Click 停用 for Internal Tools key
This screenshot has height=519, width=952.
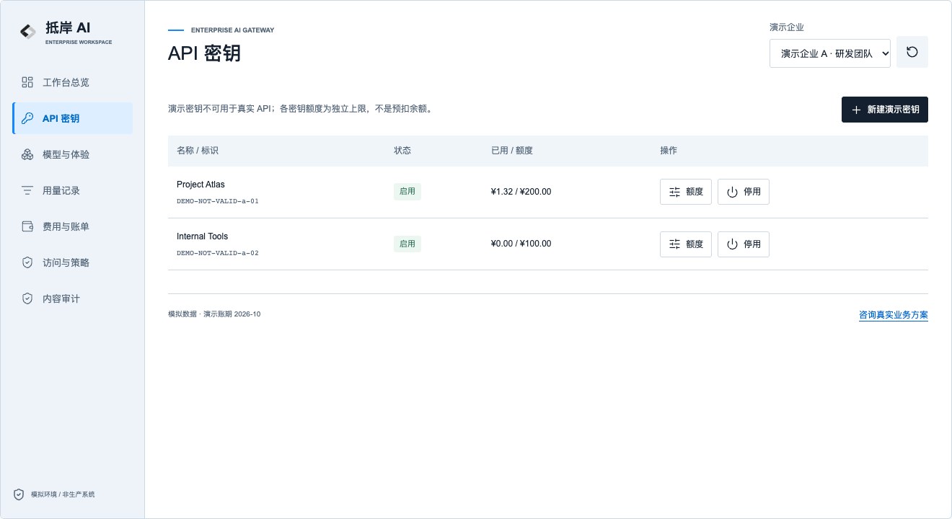click(744, 244)
